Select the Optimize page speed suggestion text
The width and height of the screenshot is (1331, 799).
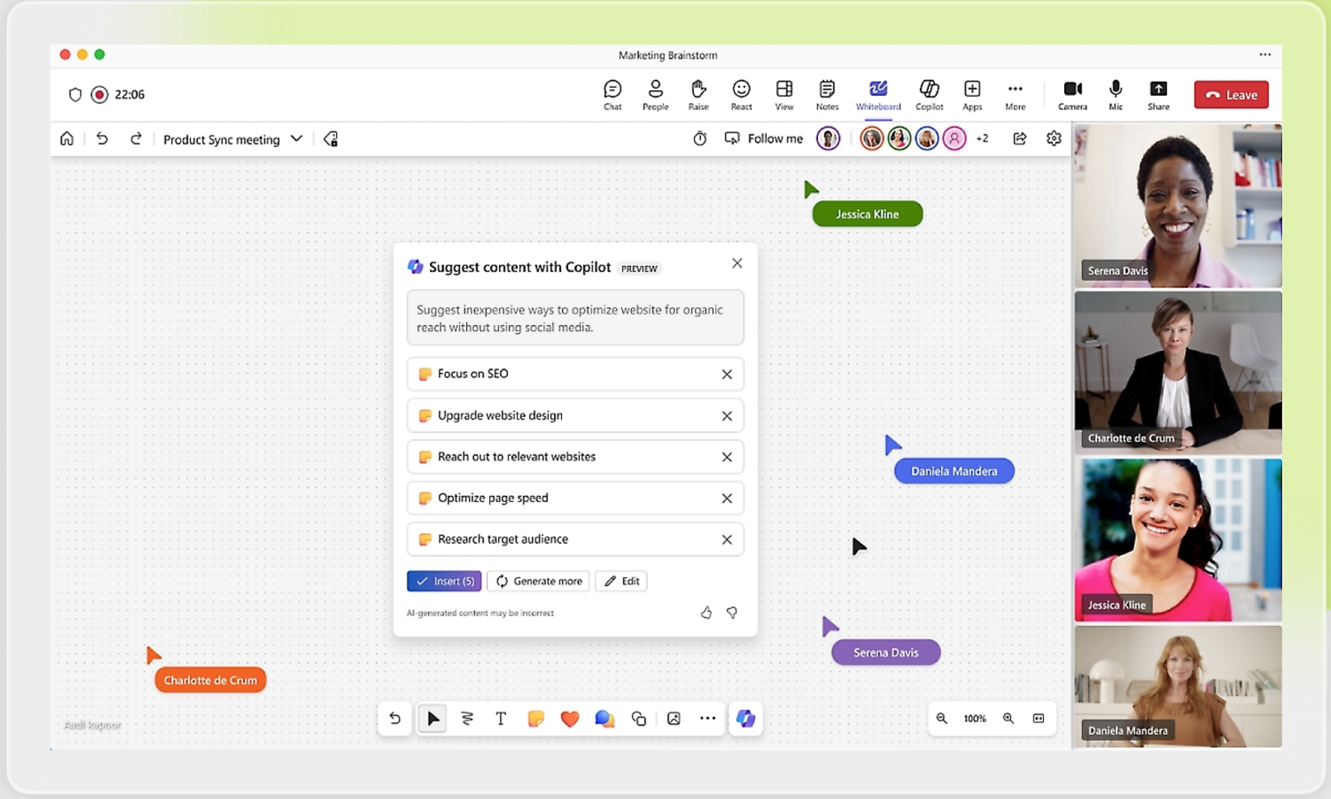click(x=493, y=498)
